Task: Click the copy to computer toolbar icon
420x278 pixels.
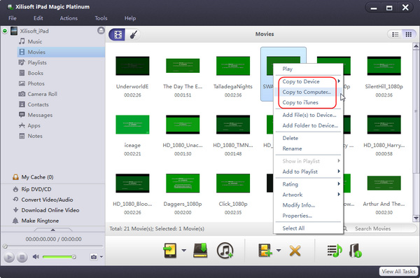Action: coord(200,251)
